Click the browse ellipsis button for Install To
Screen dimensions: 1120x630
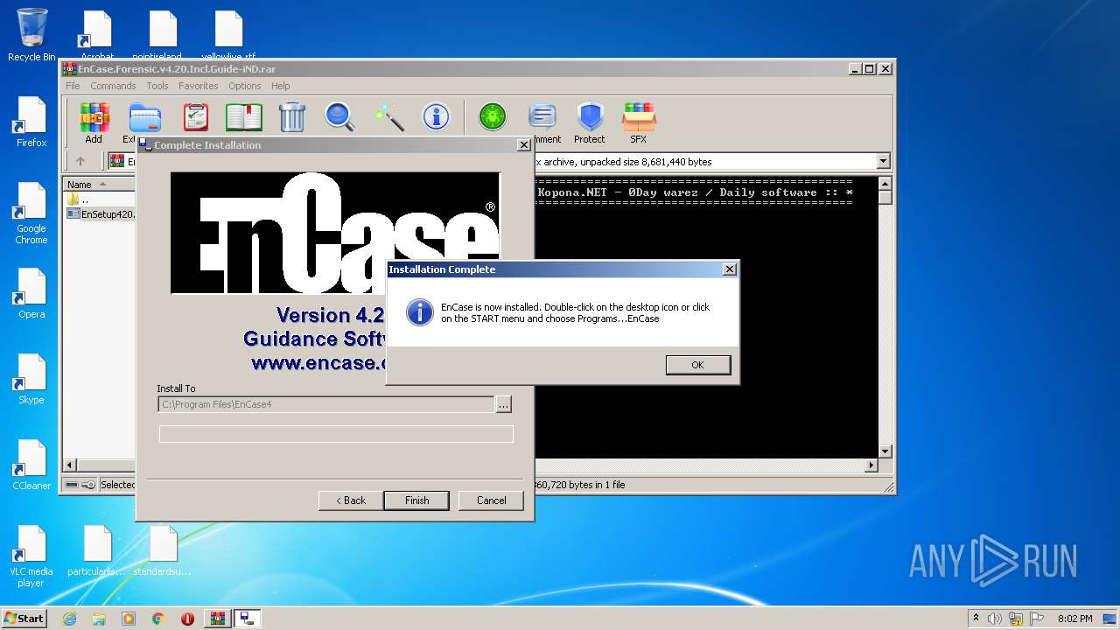pyautogui.click(x=503, y=404)
